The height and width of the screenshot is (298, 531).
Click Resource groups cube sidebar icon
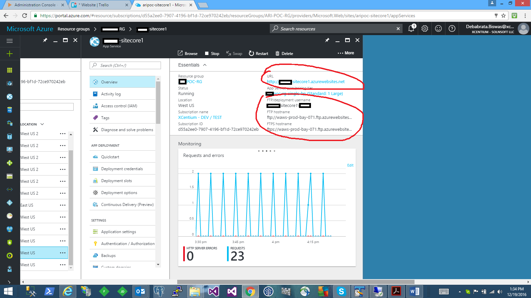[10, 83]
